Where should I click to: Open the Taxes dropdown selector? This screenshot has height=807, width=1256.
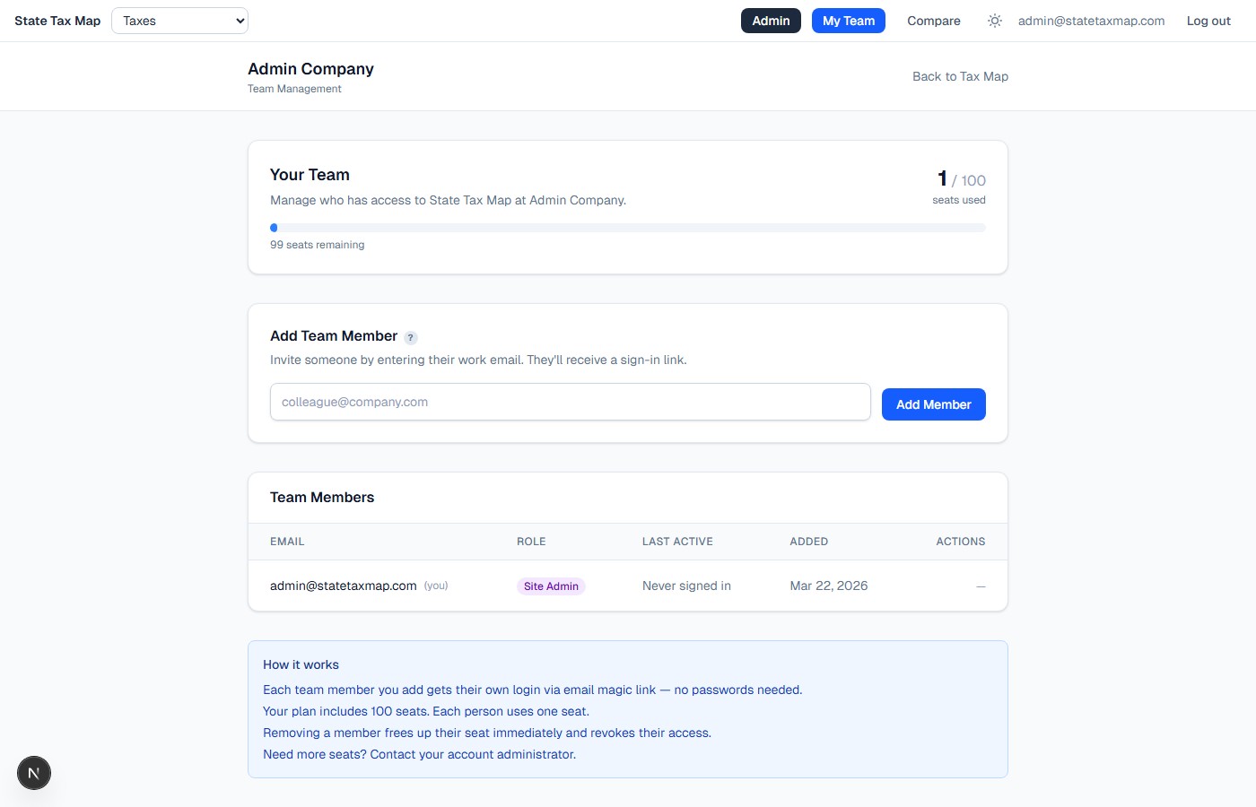pos(179,21)
